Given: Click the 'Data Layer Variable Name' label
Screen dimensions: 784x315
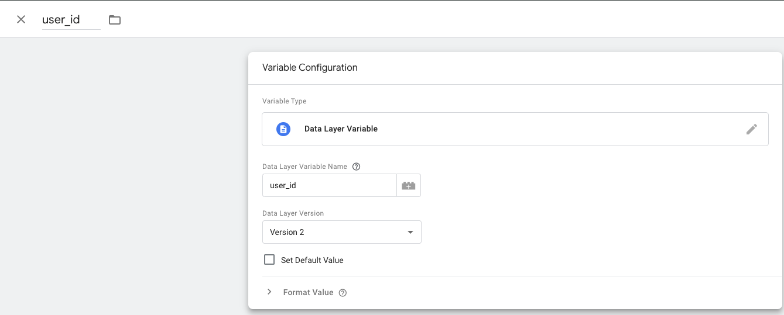Looking at the screenshot, I should 304,167.
